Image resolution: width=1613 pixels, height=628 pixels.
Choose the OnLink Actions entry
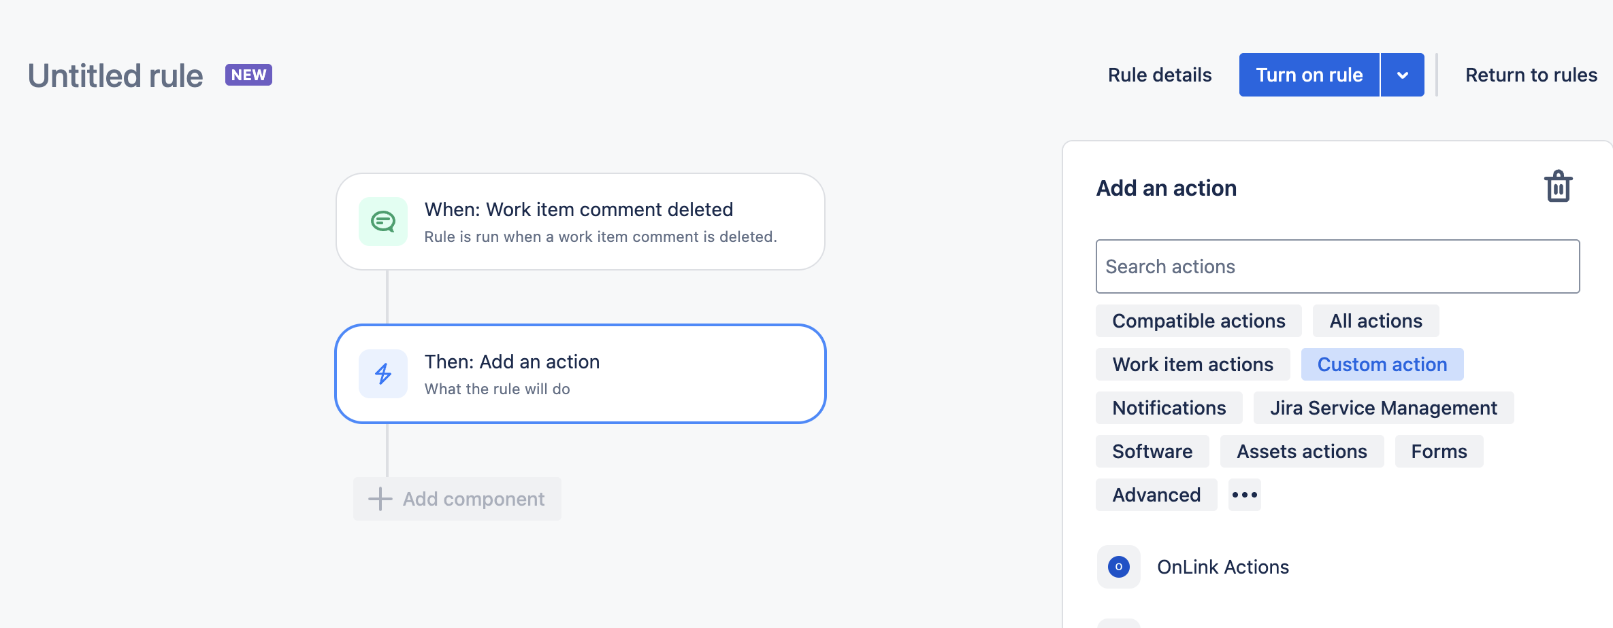point(1223,567)
